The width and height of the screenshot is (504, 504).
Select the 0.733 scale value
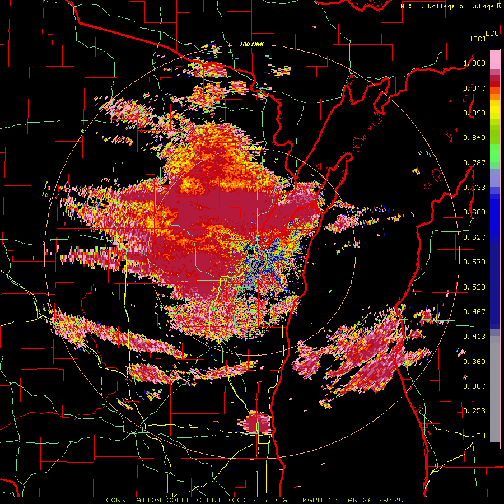pos(474,188)
